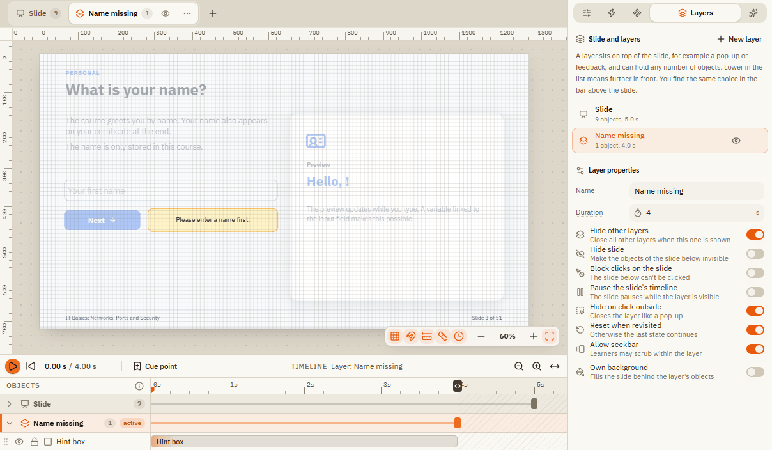Fit timeline to width arrows icon
Viewport: 772px width, 450px height.
555,366
